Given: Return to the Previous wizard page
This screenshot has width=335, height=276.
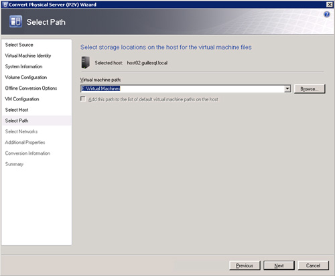Looking at the screenshot, I should coord(245,265).
